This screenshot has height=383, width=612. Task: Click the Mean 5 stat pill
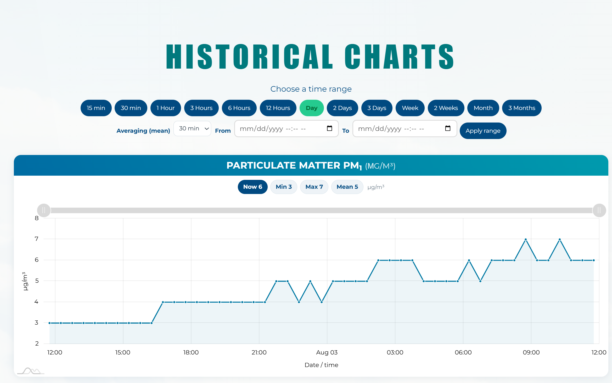pos(347,187)
